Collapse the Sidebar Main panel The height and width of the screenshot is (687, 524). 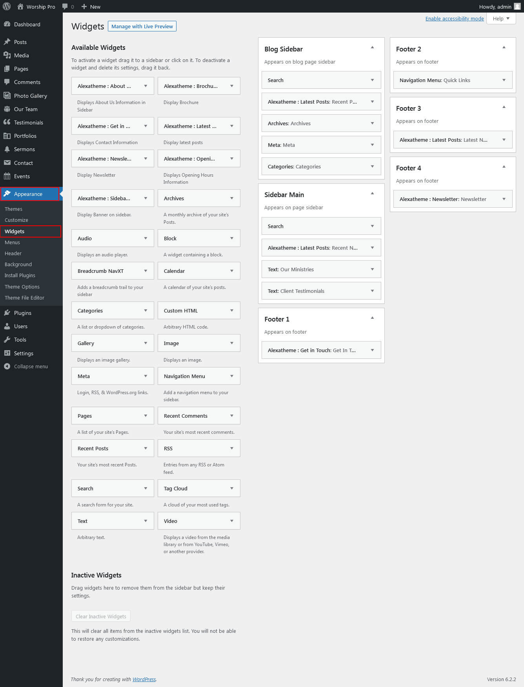click(x=372, y=193)
